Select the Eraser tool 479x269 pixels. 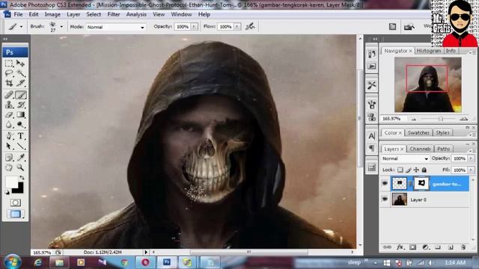[9, 114]
